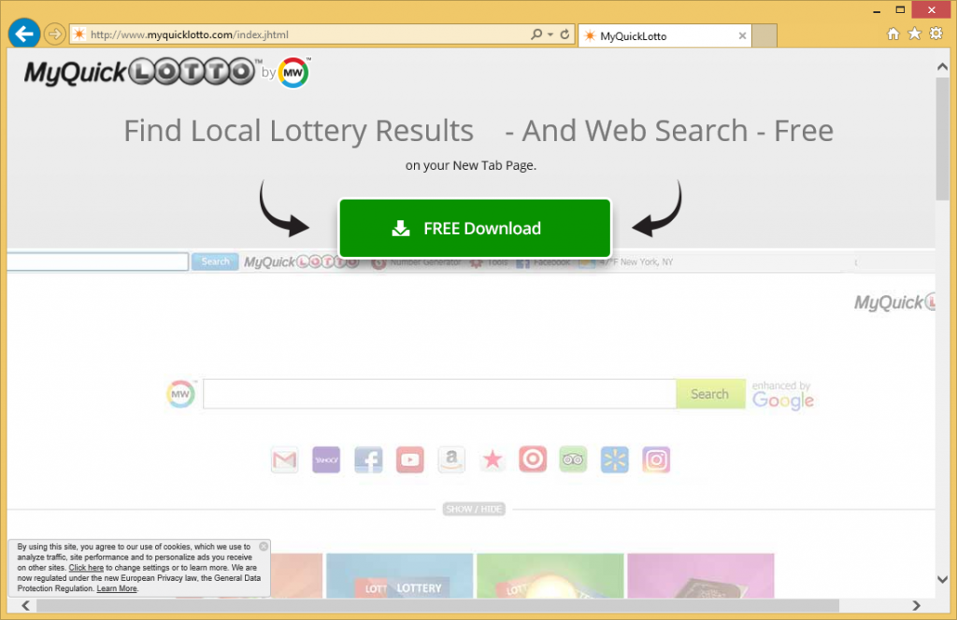
Task: Click the vertical scrollbar down arrow
Action: pos(942,579)
